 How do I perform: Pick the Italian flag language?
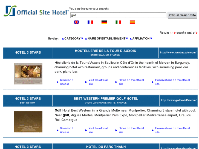click(x=118, y=22)
